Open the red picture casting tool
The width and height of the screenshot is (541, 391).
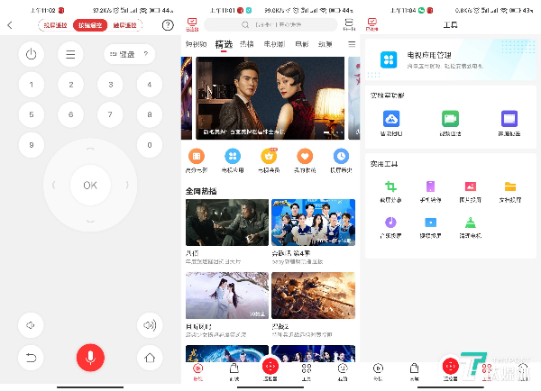pyautogui.click(x=471, y=186)
